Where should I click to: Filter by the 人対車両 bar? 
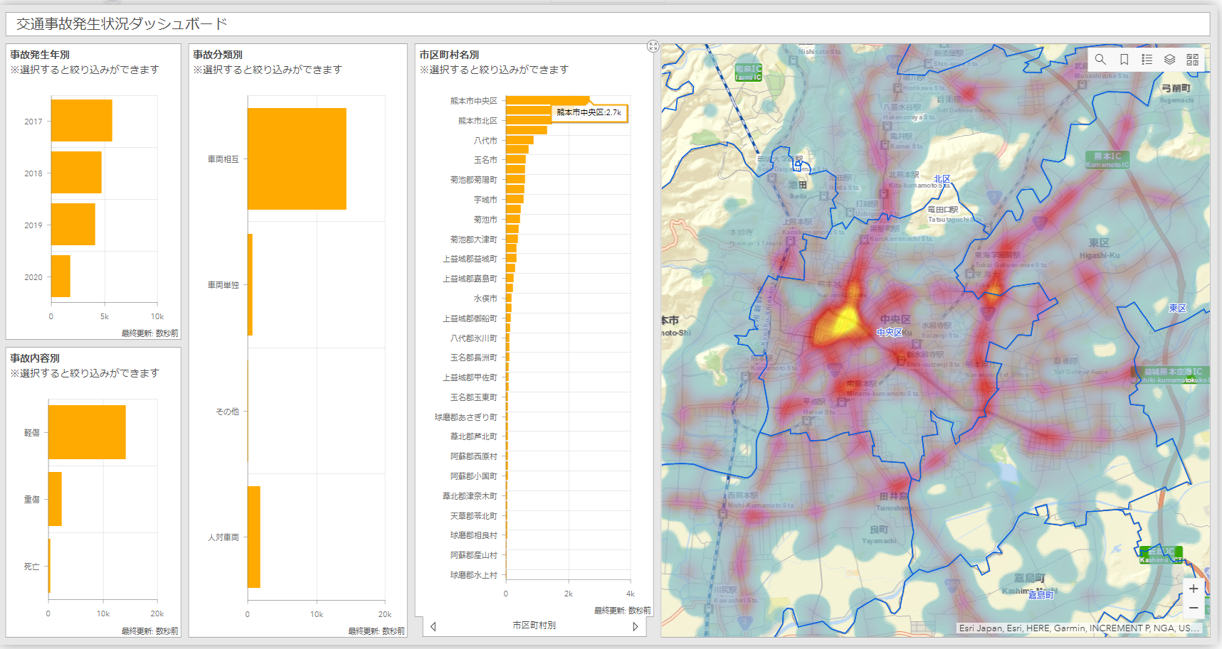tap(253, 537)
